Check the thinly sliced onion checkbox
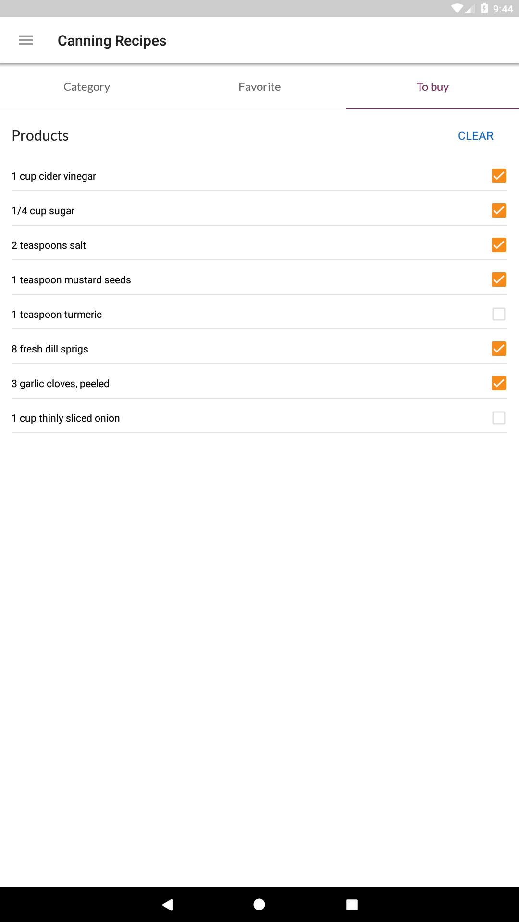The width and height of the screenshot is (519, 922). coord(499,418)
